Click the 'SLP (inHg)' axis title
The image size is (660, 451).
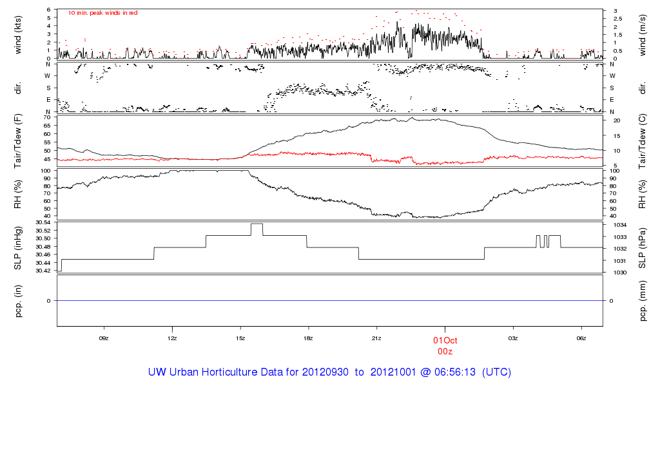17,248
